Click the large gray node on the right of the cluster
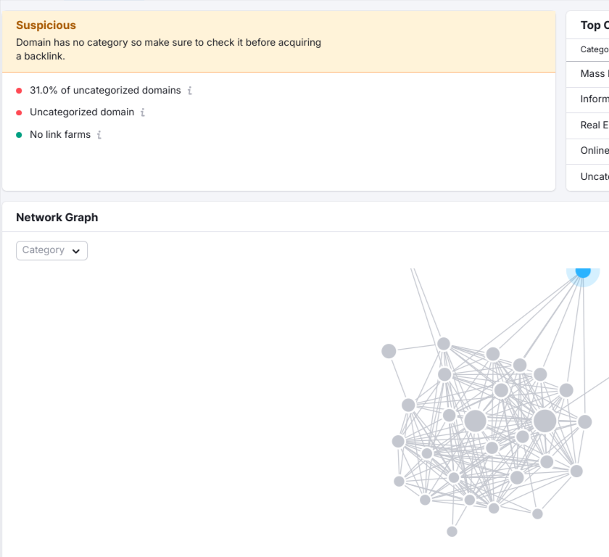This screenshot has height=557, width=609. pos(544,421)
